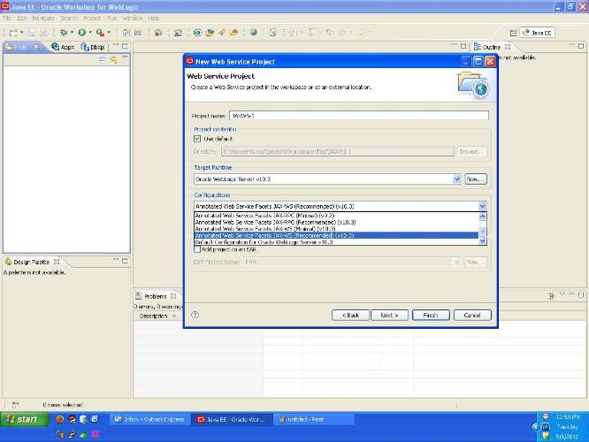Click the Windows Start button
Image resolution: width=589 pixels, height=442 pixels.
pos(25,419)
